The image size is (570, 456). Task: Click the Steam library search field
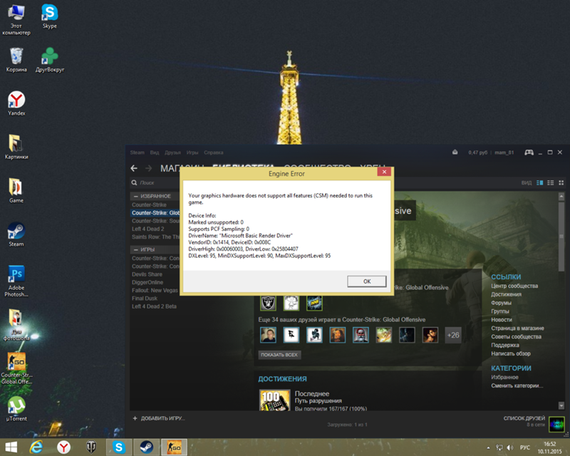tap(155, 182)
